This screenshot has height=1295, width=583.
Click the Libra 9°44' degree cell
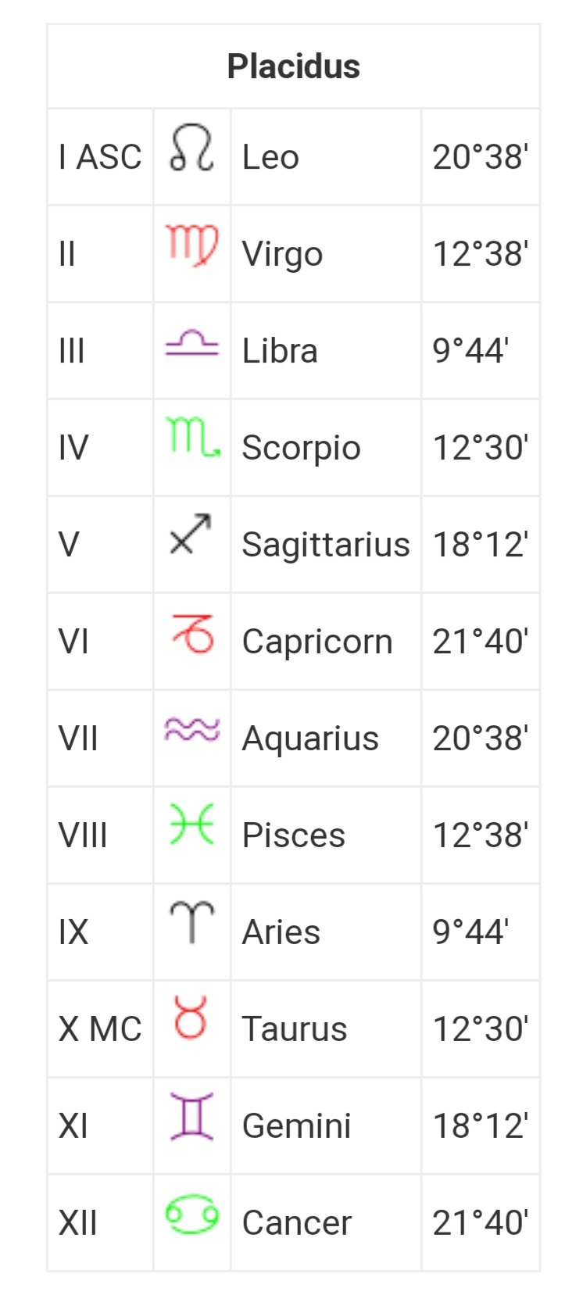[470, 351]
